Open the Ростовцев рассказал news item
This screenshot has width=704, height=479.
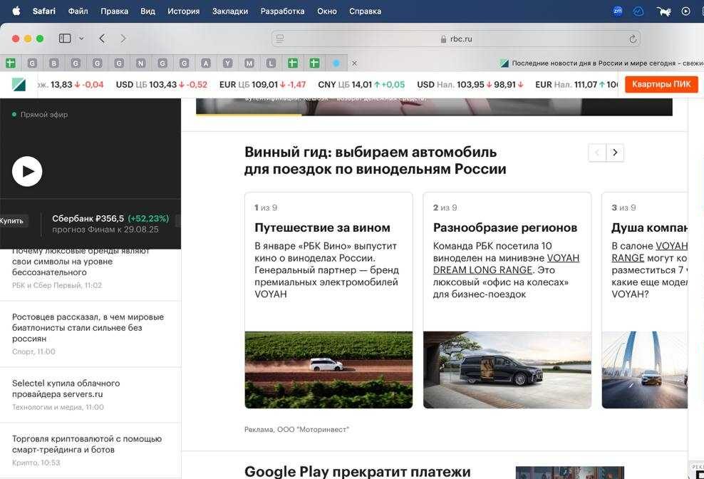[x=88, y=328]
